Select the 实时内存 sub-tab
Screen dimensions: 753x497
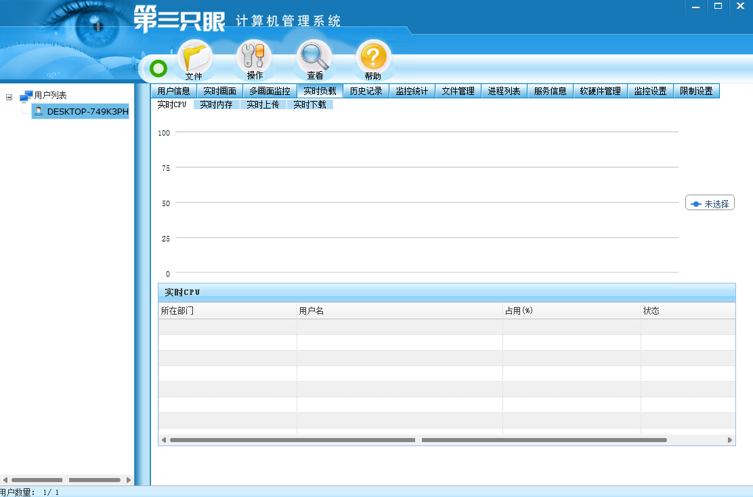click(216, 104)
